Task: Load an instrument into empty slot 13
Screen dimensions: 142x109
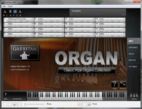Action: (102, 19)
